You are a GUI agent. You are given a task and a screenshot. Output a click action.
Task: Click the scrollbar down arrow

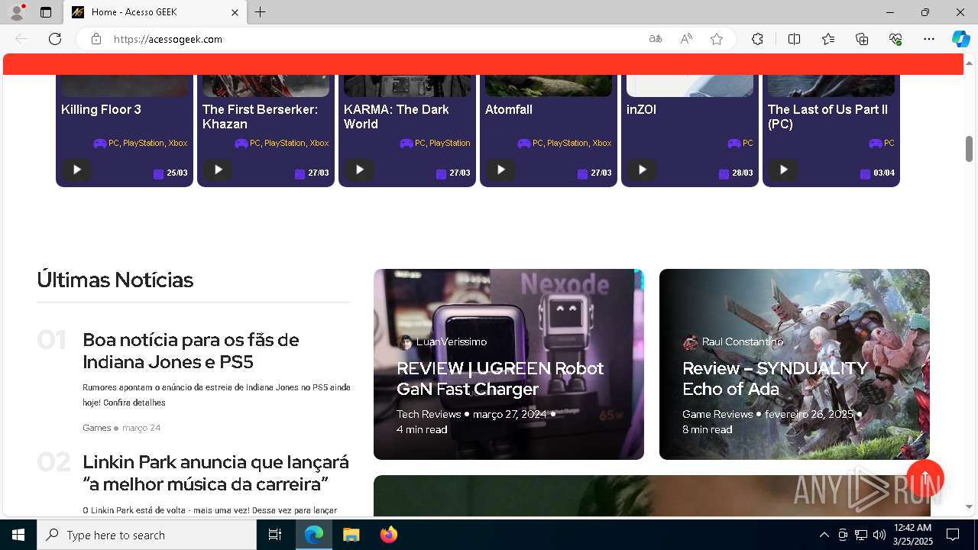[x=969, y=506]
